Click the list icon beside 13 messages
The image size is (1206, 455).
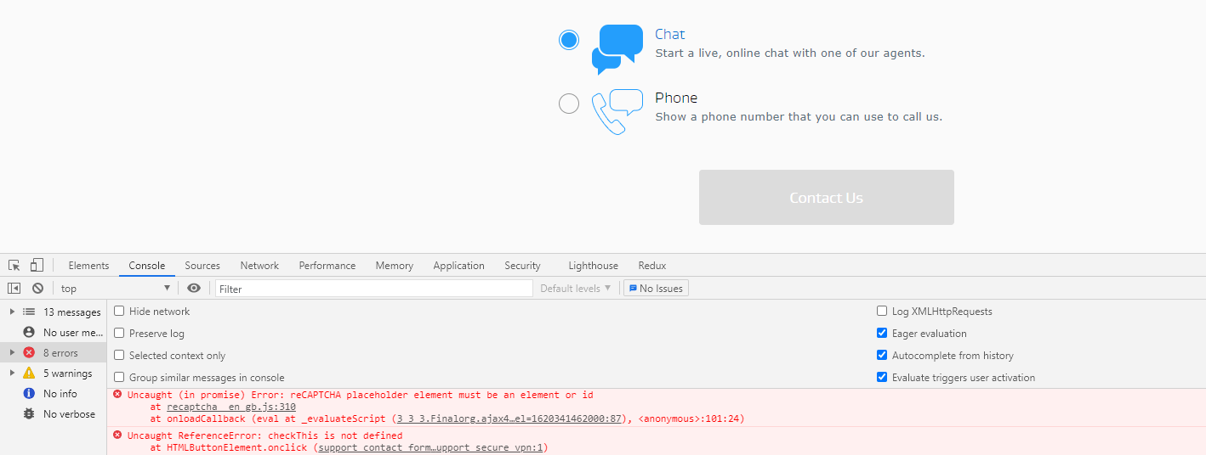click(29, 312)
